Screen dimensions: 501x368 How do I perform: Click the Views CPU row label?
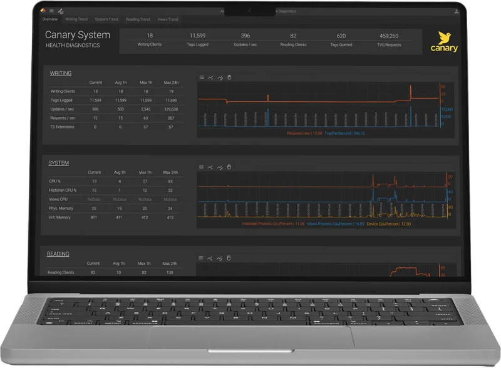click(x=58, y=199)
